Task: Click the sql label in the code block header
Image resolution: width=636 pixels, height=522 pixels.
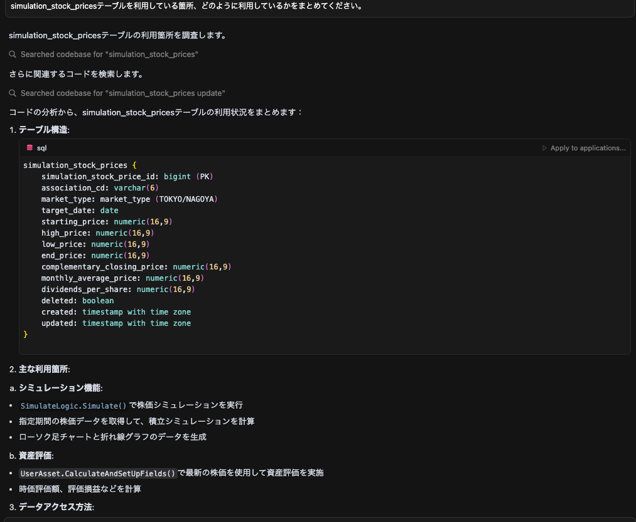Action: (x=41, y=147)
